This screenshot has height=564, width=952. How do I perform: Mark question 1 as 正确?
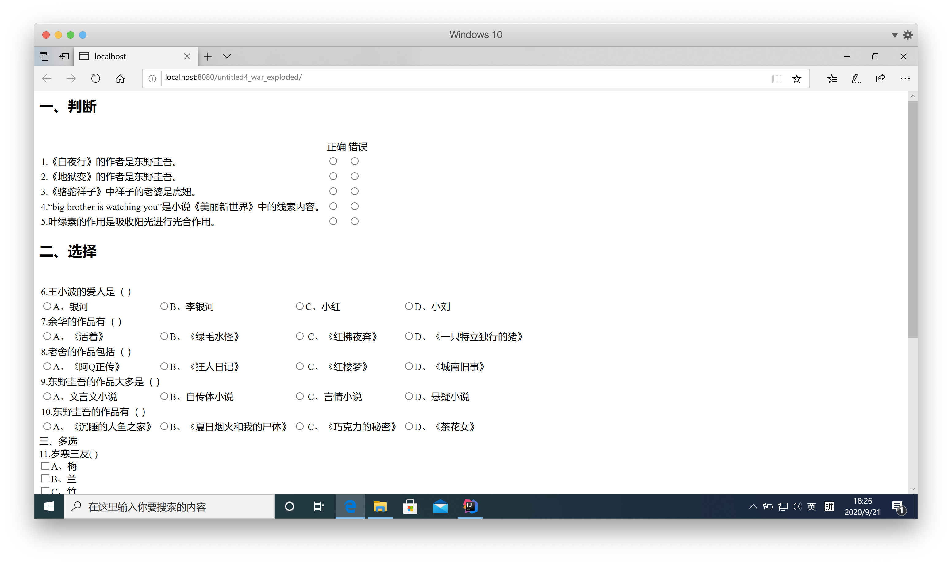[x=333, y=161]
